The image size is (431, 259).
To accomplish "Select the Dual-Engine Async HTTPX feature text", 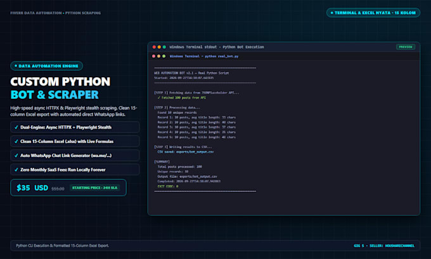I will 66,127.
